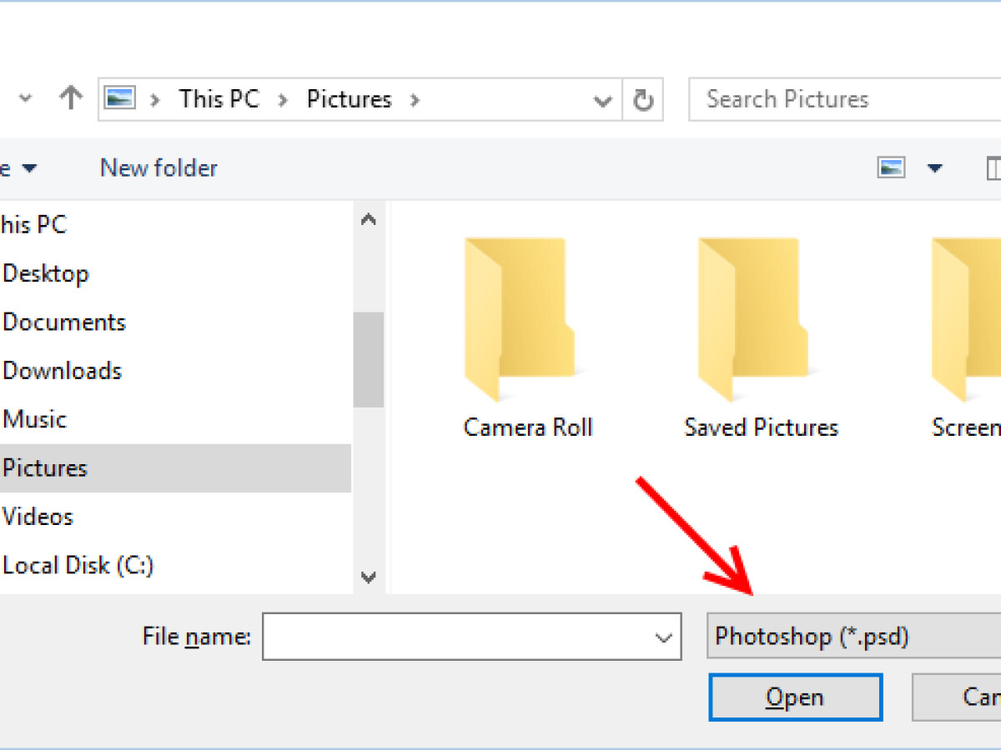Expand the File name combo box arrow
The height and width of the screenshot is (750, 1001).
[x=661, y=636]
